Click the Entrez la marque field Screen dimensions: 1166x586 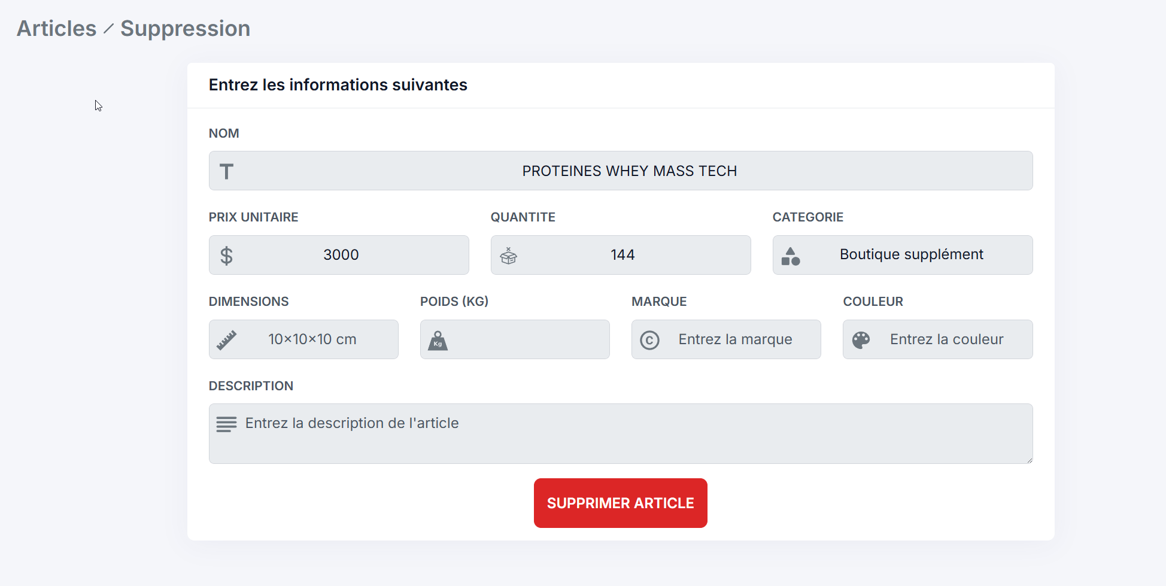pyautogui.click(x=726, y=339)
